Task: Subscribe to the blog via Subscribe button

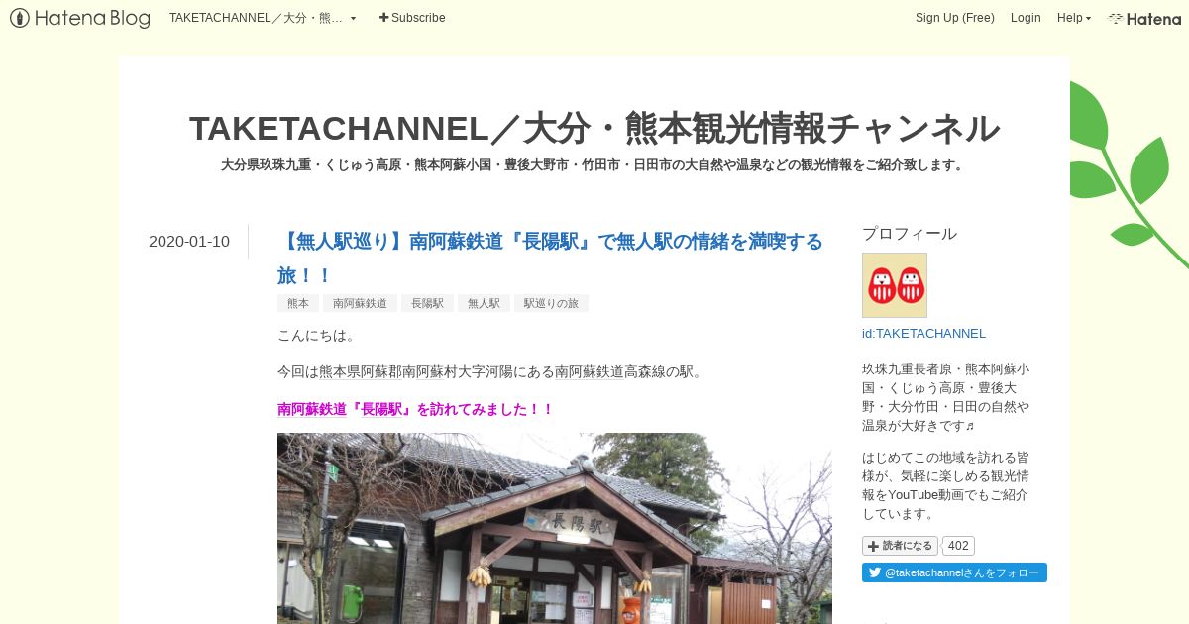Action: tap(412, 18)
